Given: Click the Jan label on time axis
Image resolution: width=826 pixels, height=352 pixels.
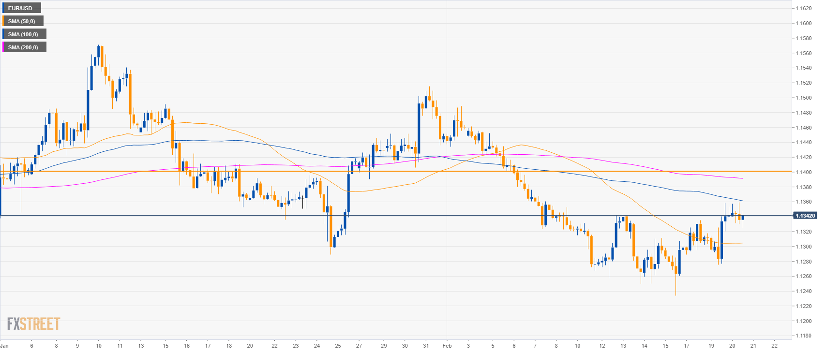Looking at the screenshot, I should click(5, 346).
